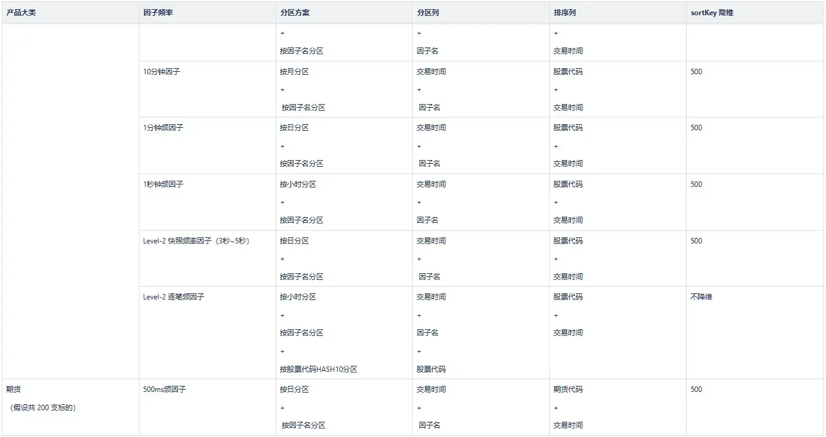Click 因子名 in 分区列 of the 1秒钟频因子 row

(x=428, y=220)
